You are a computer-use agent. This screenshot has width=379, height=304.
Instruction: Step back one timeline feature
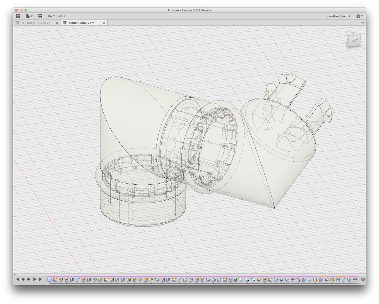(23, 280)
